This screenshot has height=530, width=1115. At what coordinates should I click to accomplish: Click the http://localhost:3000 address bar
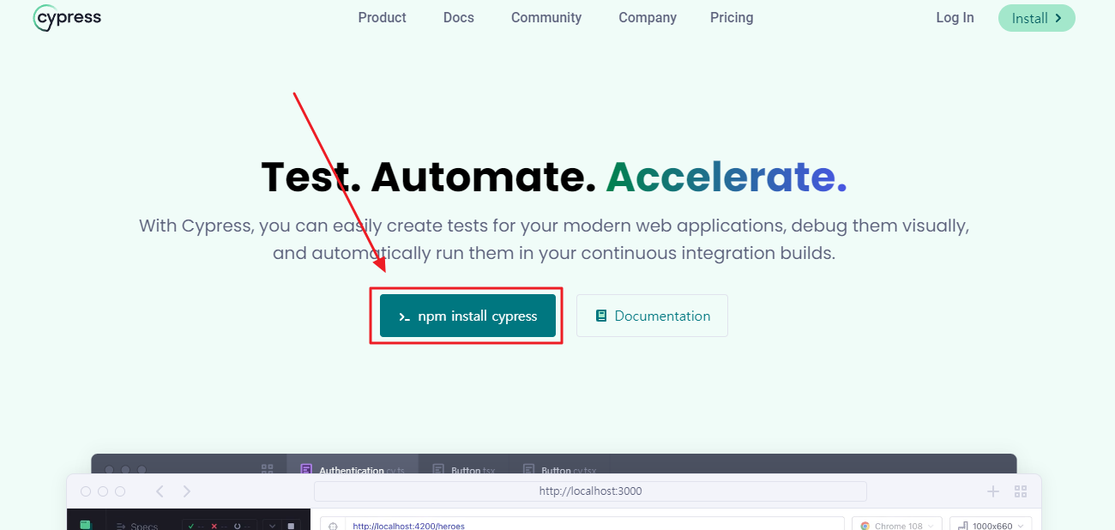[x=590, y=491]
